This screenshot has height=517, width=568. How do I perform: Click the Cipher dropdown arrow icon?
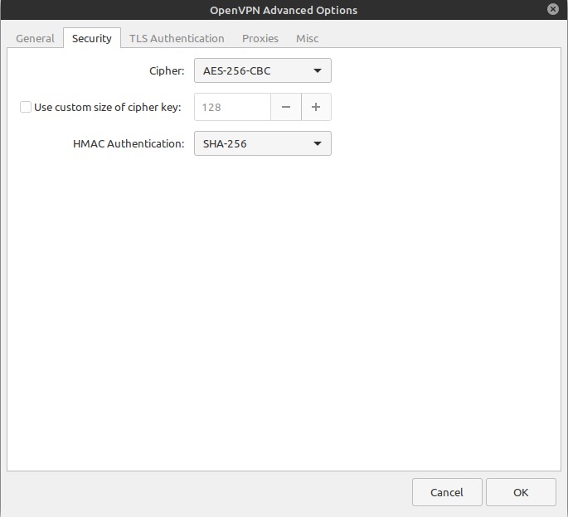click(318, 71)
